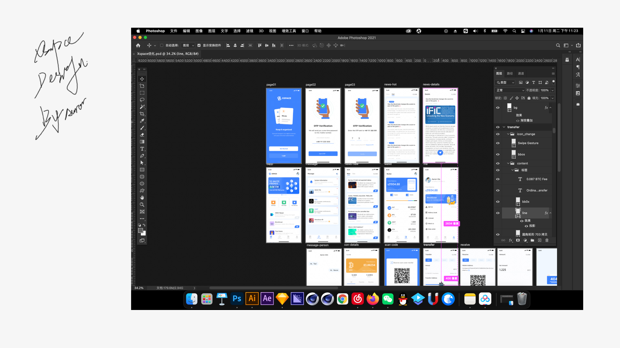The image size is (620, 348).
Task: Select the Ellipse shape tool
Action: (x=142, y=184)
